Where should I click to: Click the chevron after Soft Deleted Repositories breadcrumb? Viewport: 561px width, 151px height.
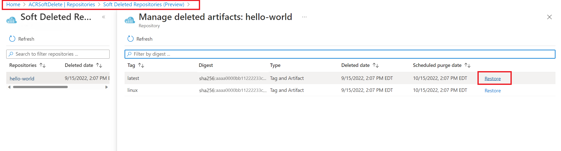click(189, 4)
